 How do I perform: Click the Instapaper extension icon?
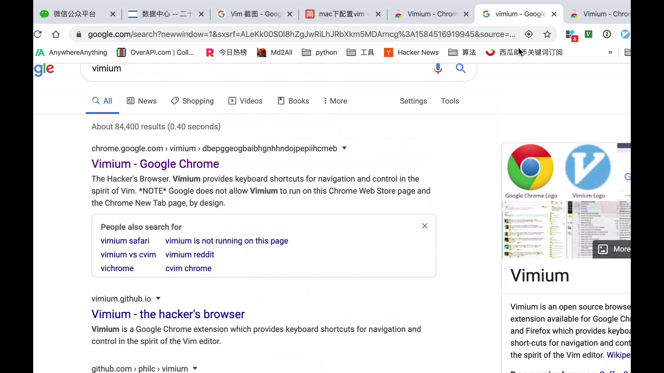(x=607, y=34)
